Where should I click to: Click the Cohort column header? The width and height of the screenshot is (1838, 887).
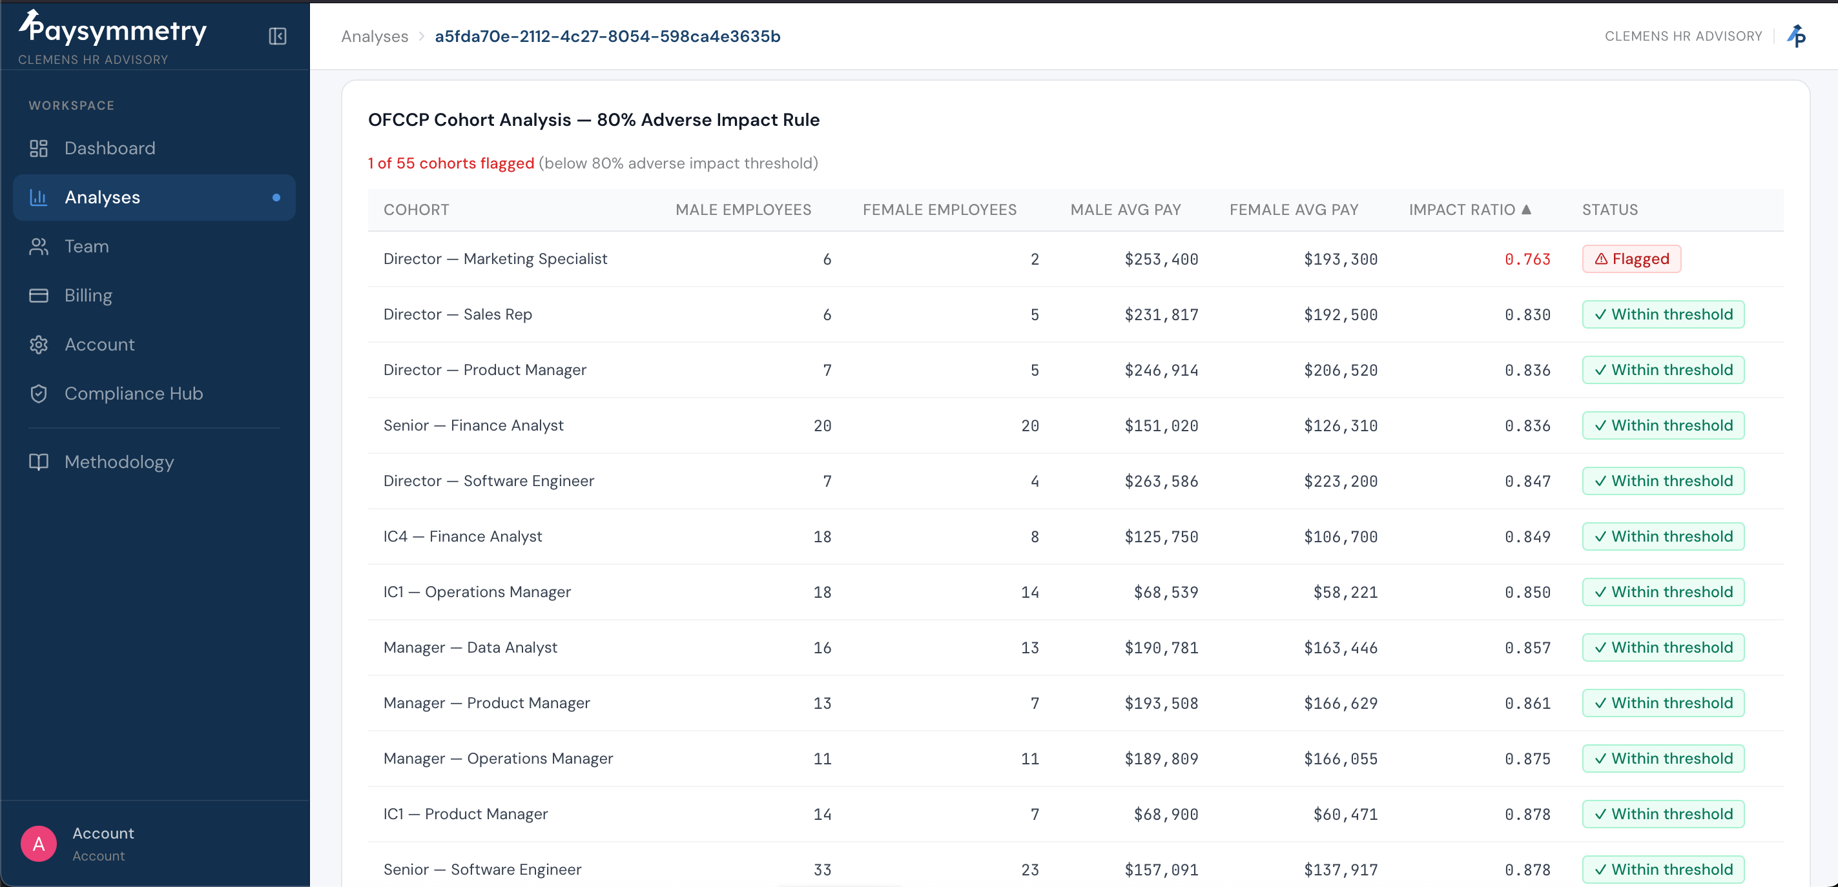416,210
